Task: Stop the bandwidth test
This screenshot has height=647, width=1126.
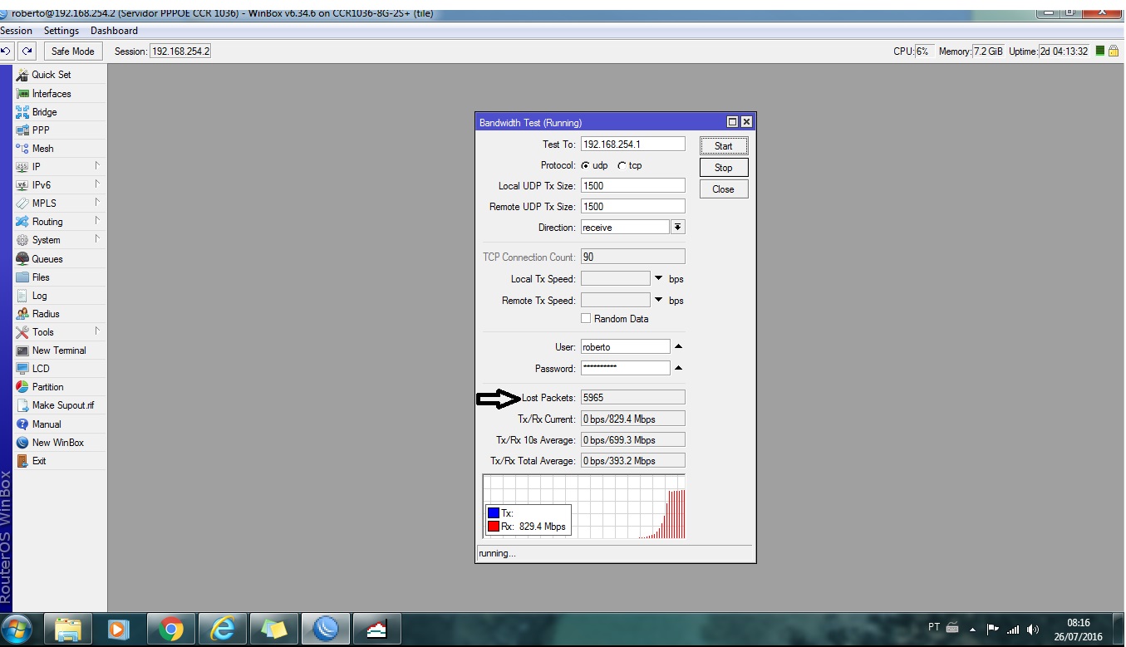Action: coord(724,168)
